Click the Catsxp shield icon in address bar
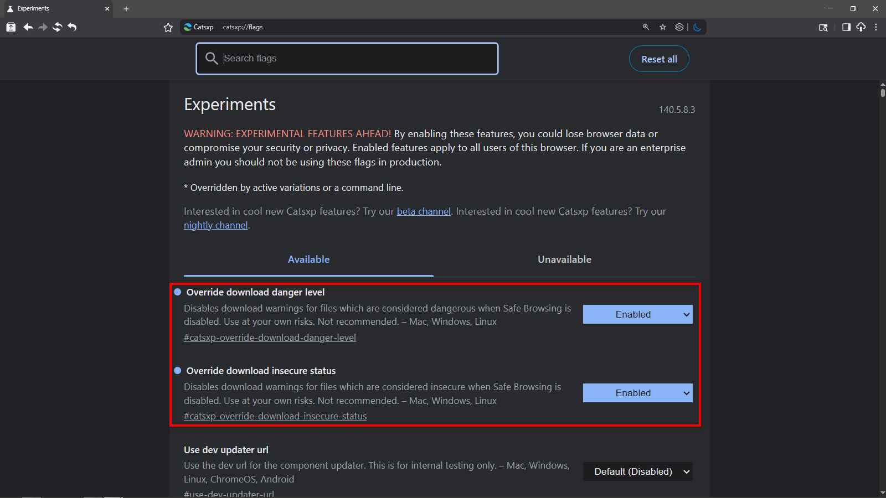 click(679, 27)
